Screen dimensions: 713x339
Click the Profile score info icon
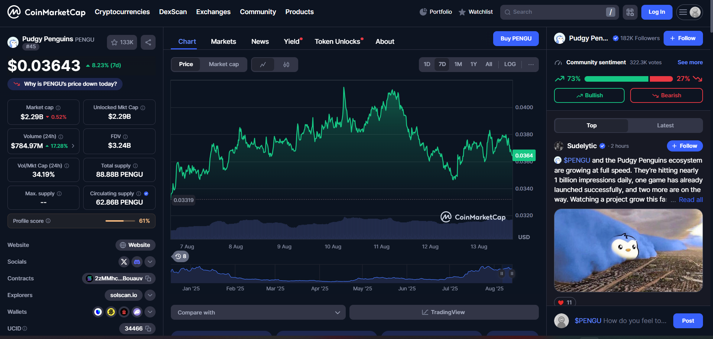[x=48, y=221]
